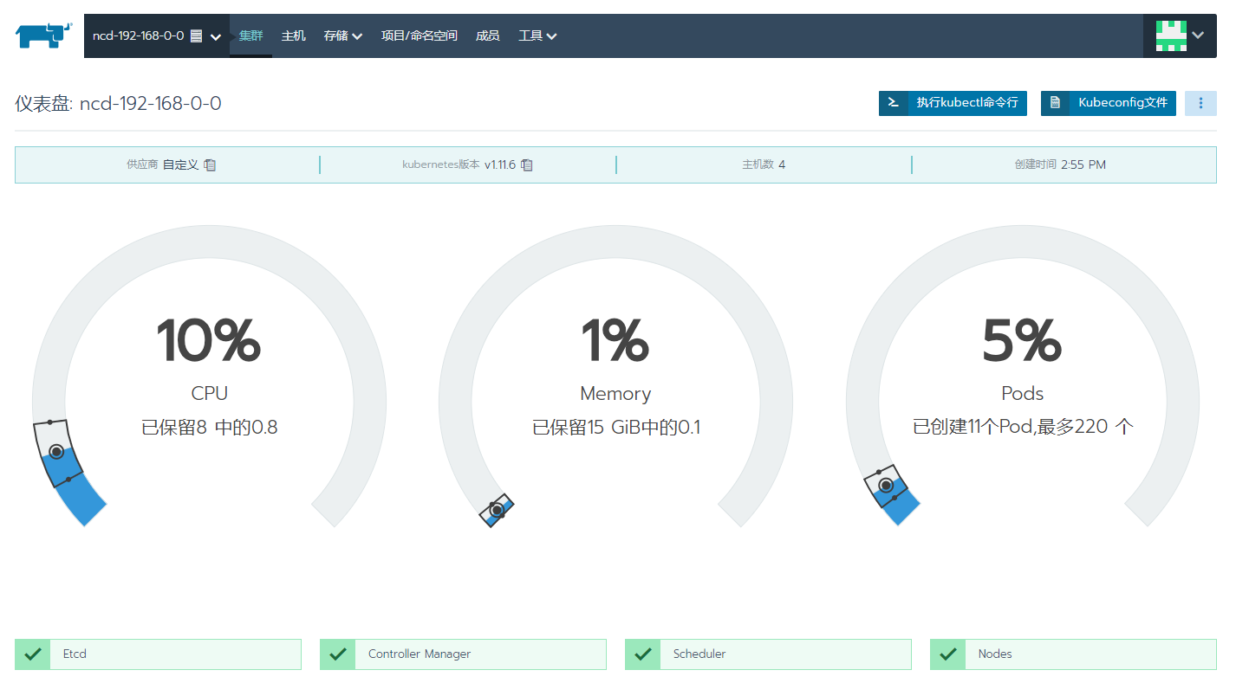The height and width of the screenshot is (696, 1236).
Task: Expand the 工具 dropdown menu
Action: pos(538,35)
